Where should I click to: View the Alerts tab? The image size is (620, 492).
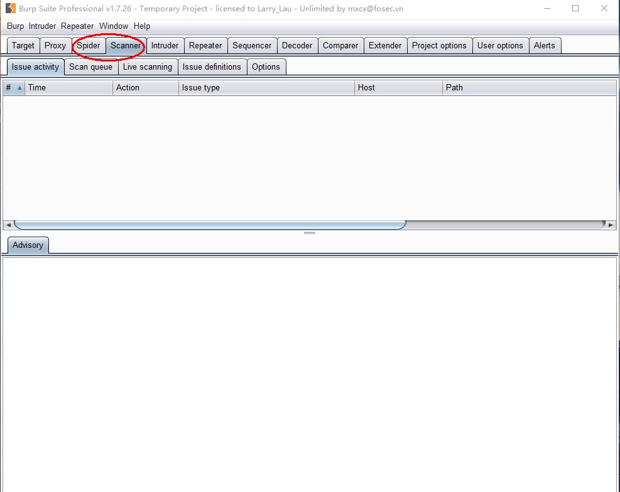tap(544, 45)
